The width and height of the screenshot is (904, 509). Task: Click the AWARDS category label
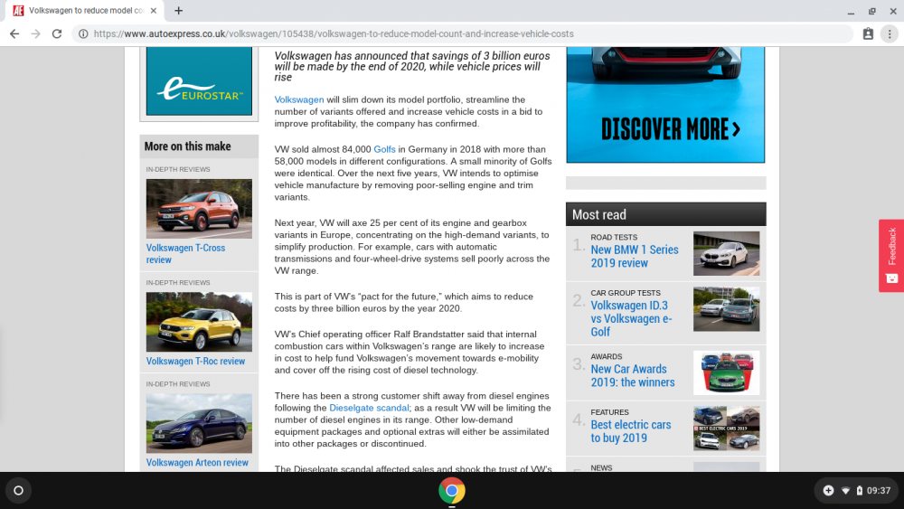pos(606,357)
